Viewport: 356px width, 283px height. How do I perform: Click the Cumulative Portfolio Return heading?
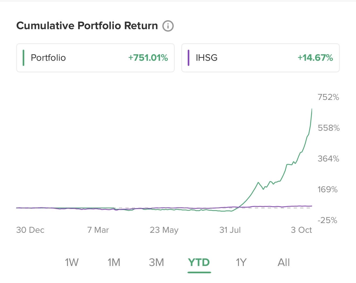(x=87, y=26)
